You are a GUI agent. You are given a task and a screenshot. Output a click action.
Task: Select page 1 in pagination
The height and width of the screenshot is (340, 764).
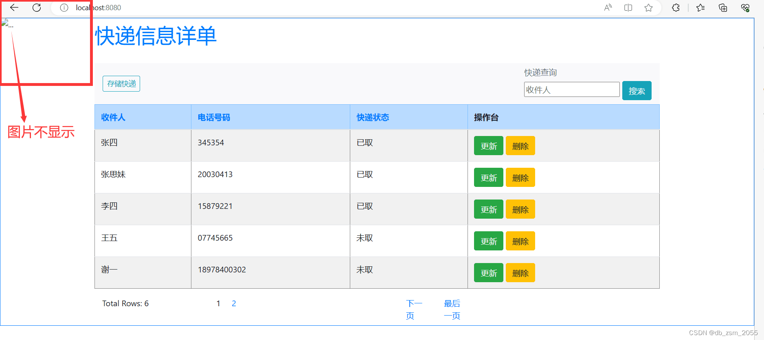click(218, 303)
